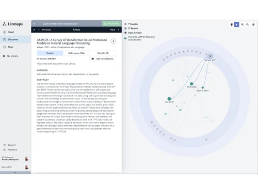Open the Seed page

click(x=15, y=32)
